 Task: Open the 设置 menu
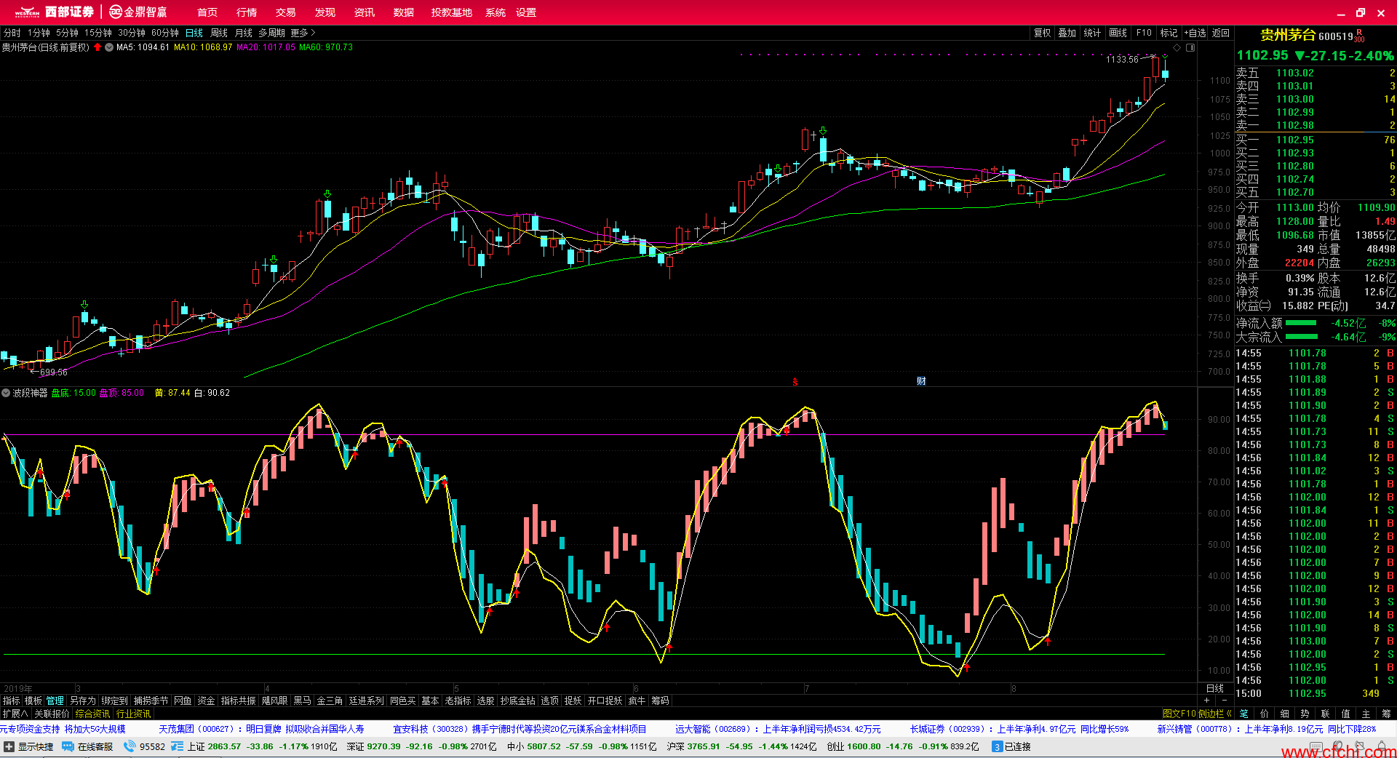click(526, 12)
